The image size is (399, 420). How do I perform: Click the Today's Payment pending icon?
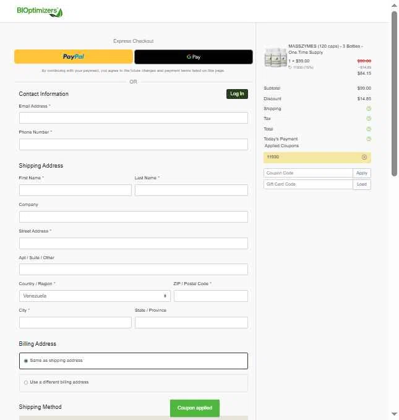(369, 139)
